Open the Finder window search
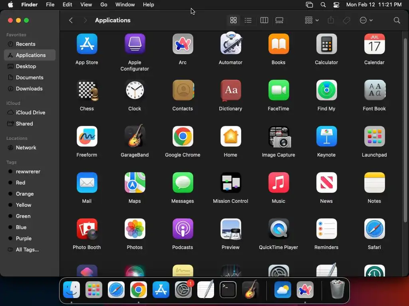Screen dimensions: 409x306 pyautogui.click(x=397, y=20)
